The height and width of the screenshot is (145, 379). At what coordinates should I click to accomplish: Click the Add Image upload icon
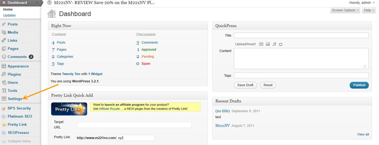coord(261,44)
